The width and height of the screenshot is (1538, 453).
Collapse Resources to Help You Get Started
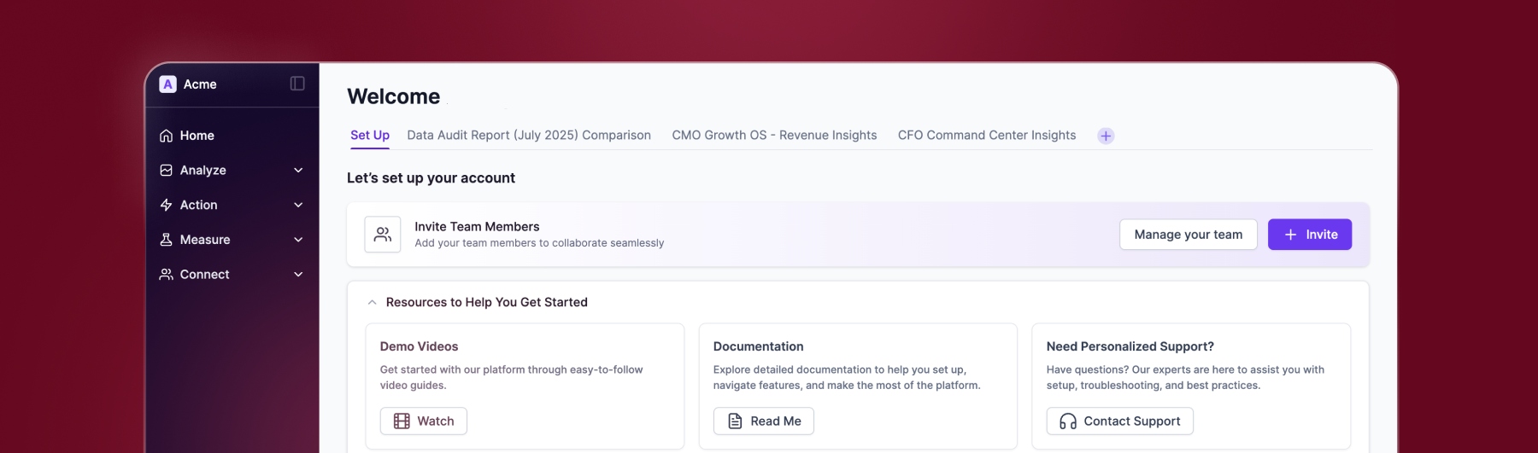tap(372, 303)
